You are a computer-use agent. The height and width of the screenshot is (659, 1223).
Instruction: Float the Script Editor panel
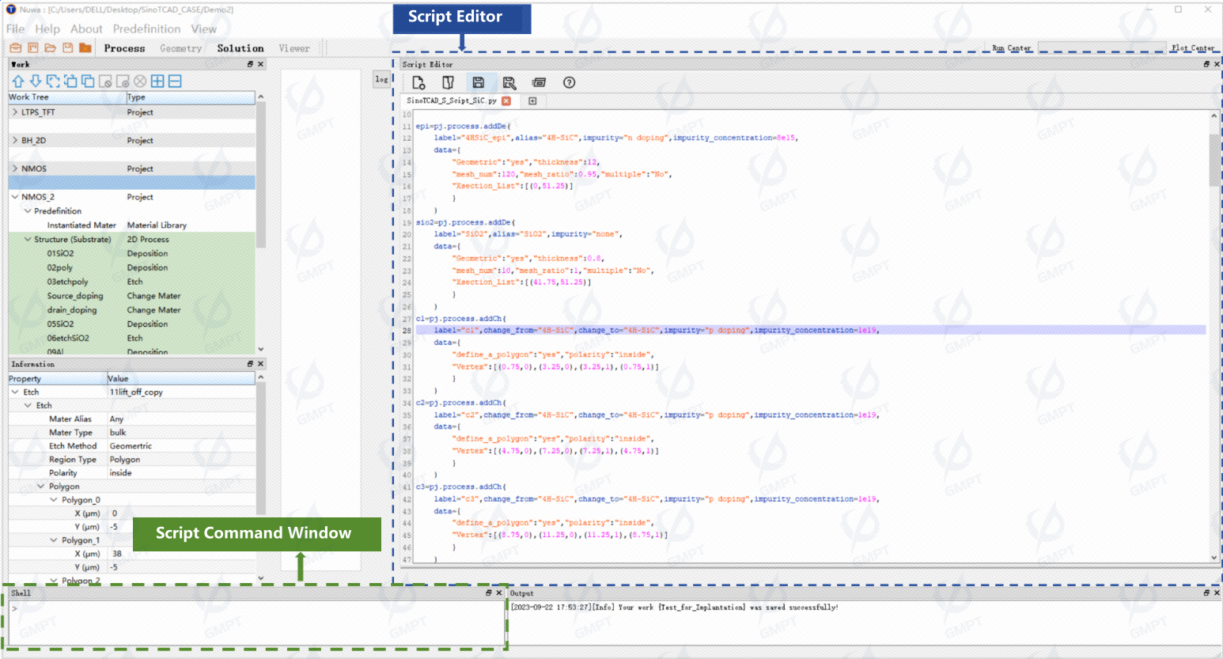pyautogui.click(x=1207, y=64)
